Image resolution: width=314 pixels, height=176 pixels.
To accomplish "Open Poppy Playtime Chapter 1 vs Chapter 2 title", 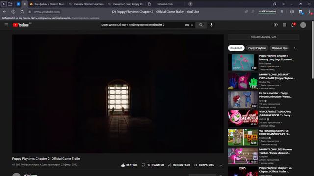I will point(276,170).
